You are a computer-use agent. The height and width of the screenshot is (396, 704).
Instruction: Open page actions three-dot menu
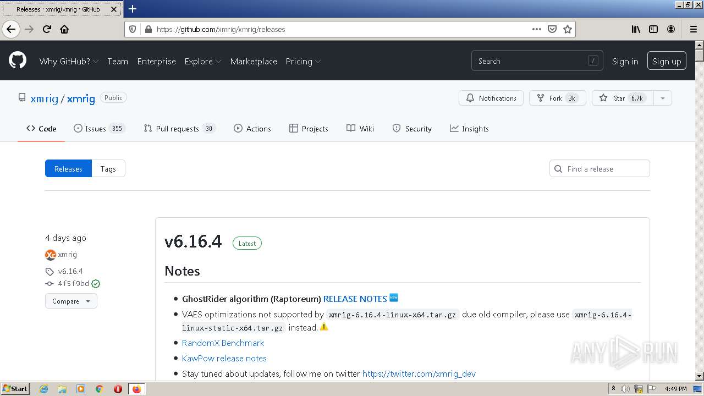[537, 29]
